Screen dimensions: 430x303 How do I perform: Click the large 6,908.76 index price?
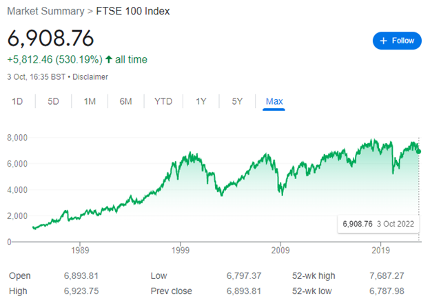[50, 38]
